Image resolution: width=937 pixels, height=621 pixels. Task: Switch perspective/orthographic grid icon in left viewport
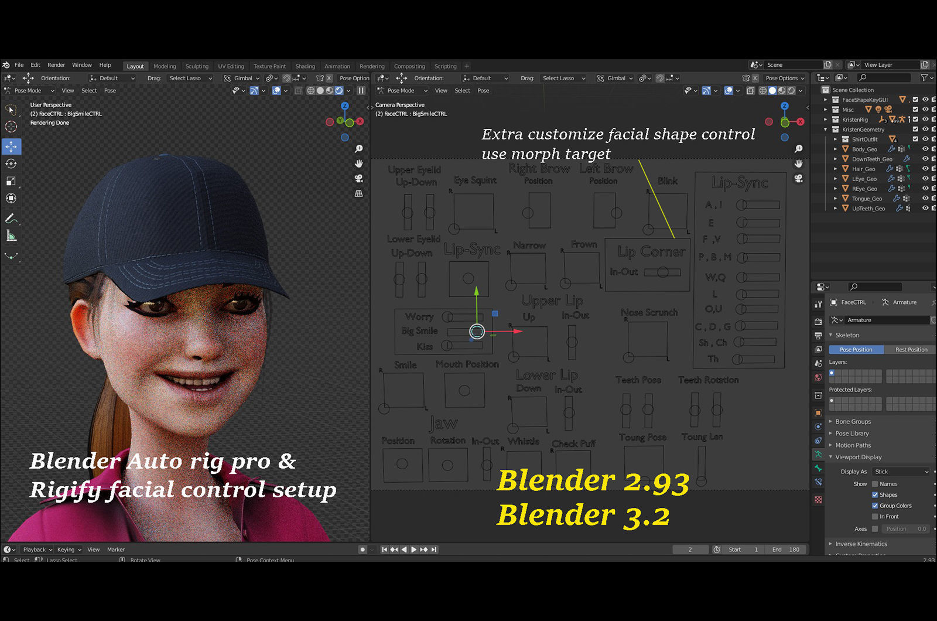point(359,193)
